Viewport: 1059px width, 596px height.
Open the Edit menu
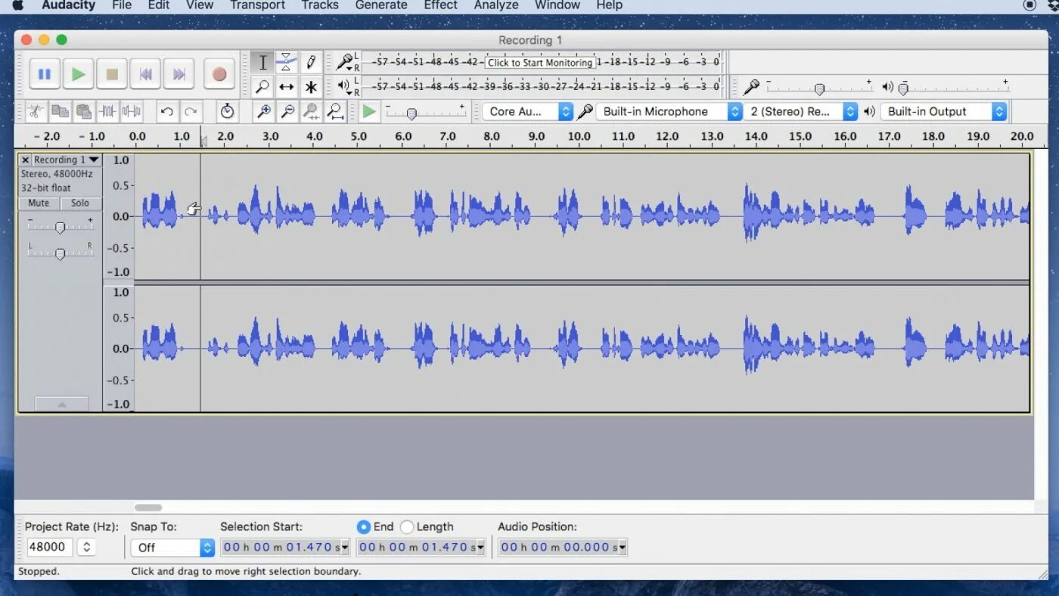[x=159, y=5]
